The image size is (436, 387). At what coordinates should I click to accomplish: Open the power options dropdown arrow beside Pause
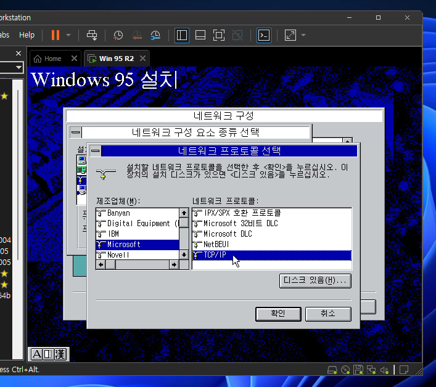point(68,35)
